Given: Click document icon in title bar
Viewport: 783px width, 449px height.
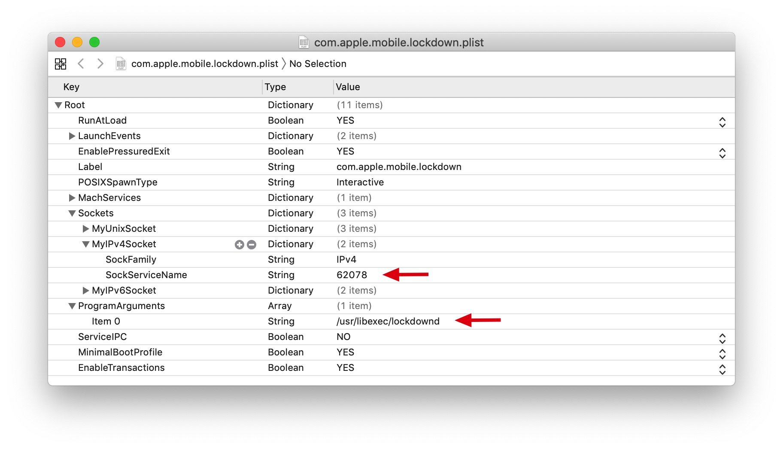Looking at the screenshot, I should (304, 42).
